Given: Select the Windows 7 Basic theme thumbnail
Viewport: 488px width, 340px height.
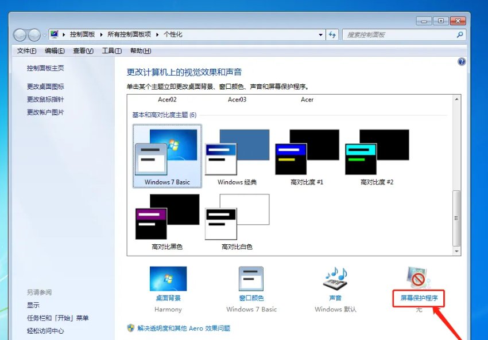Looking at the screenshot, I should [x=168, y=156].
